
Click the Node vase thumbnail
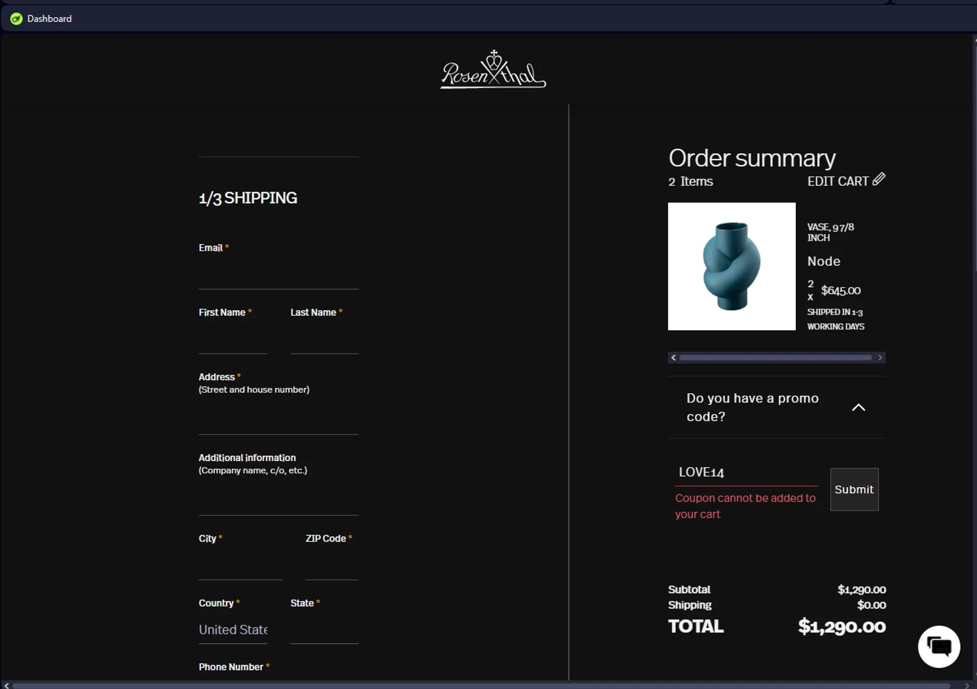(731, 266)
